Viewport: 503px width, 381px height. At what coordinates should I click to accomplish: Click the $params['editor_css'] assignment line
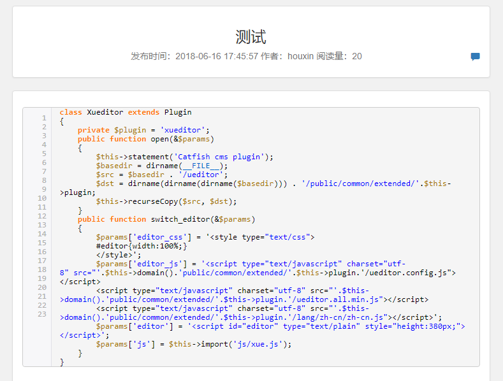(x=205, y=237)
